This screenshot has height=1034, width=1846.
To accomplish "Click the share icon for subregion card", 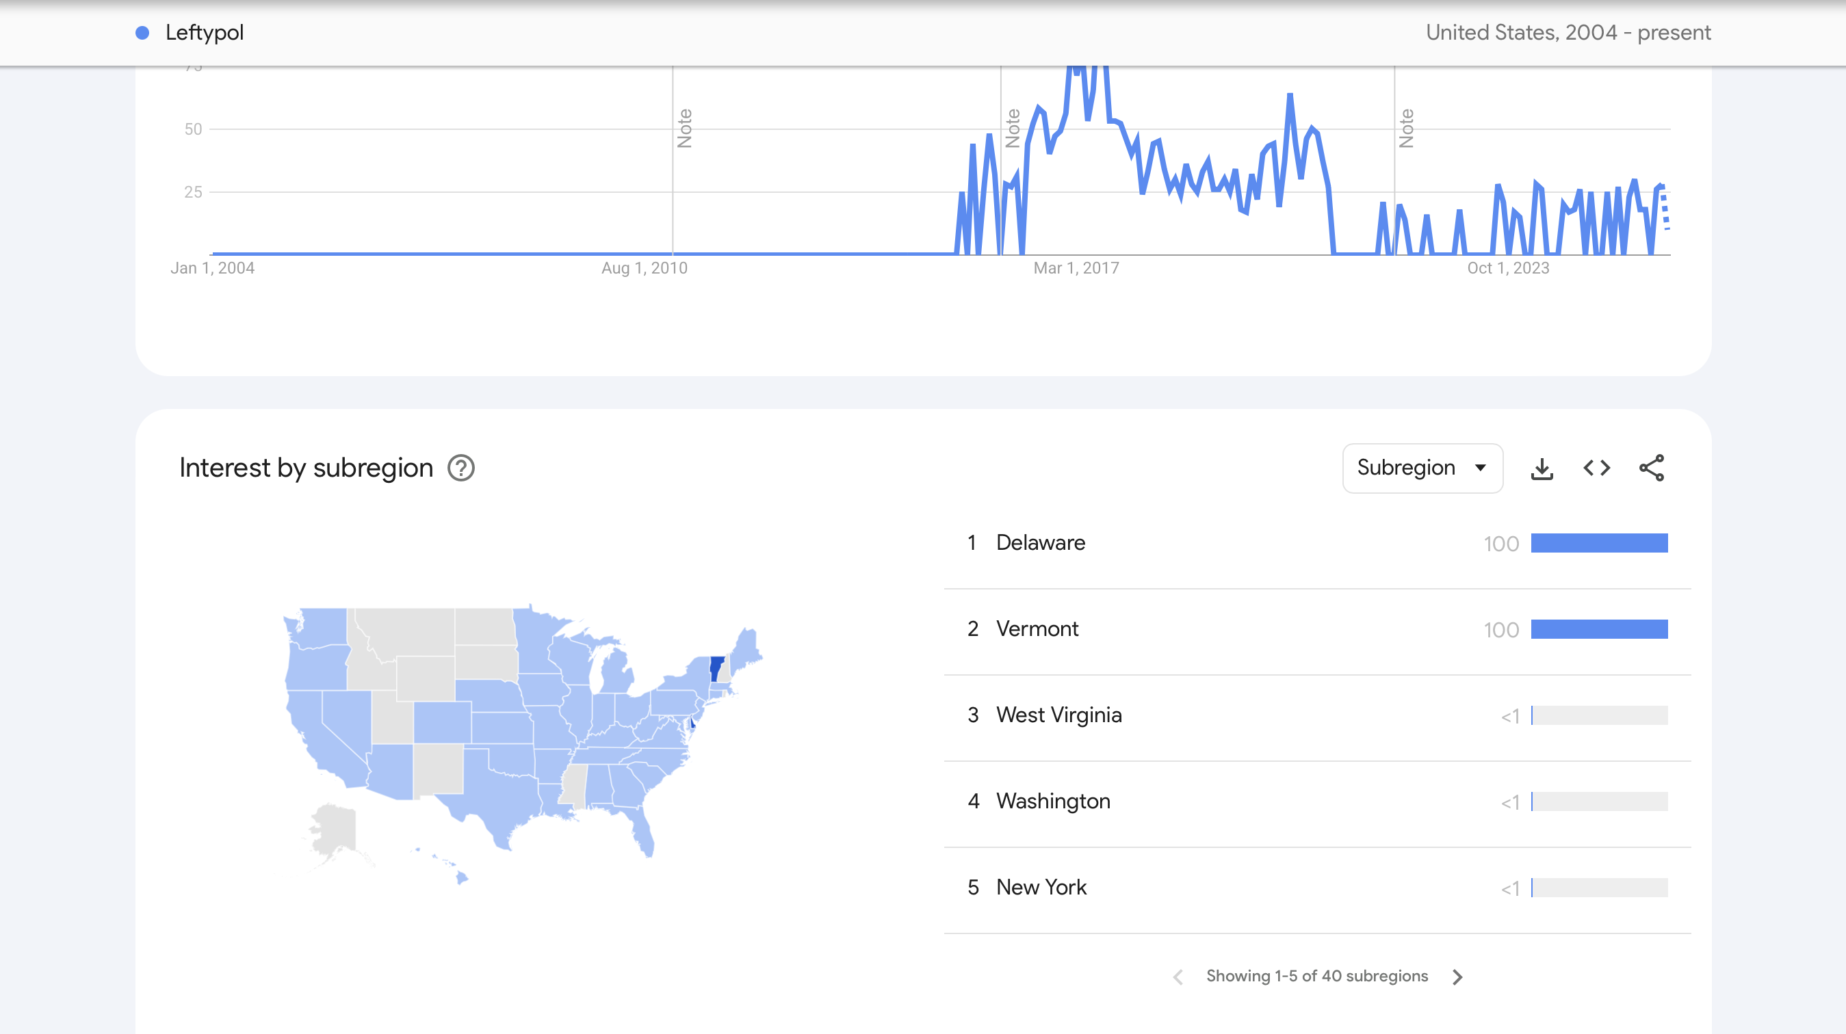I will point(1651,468).
